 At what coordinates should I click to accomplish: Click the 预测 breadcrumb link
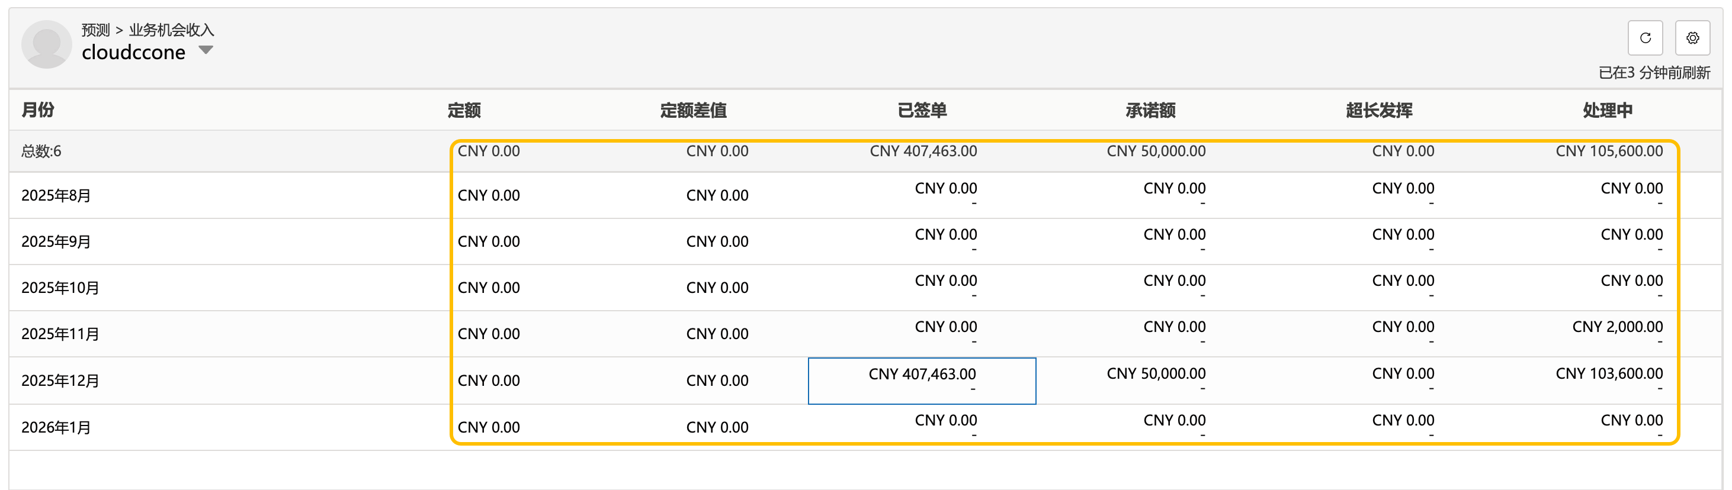point(95,30)
